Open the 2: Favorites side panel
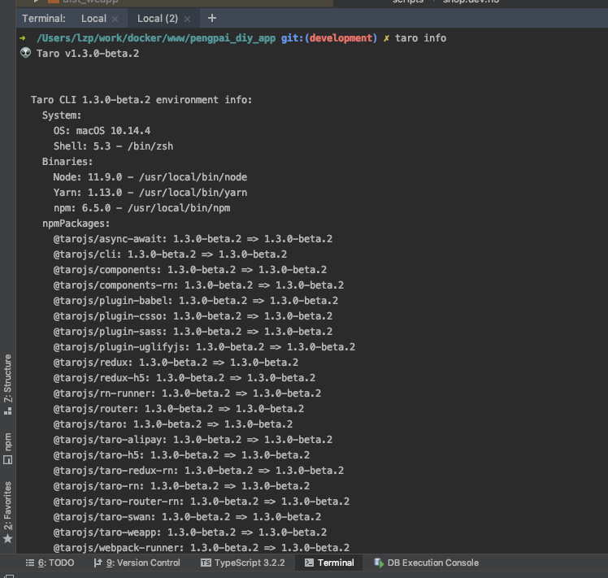The width and height of the screenshot is (608, 578). (x=8, y=512)
